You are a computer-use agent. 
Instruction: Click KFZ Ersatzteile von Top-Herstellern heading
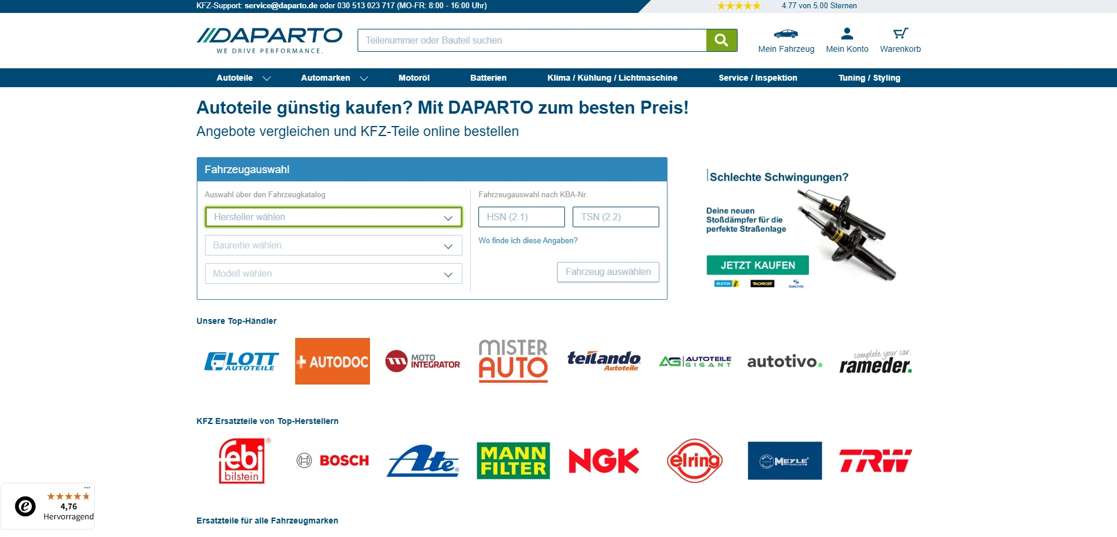267,421
